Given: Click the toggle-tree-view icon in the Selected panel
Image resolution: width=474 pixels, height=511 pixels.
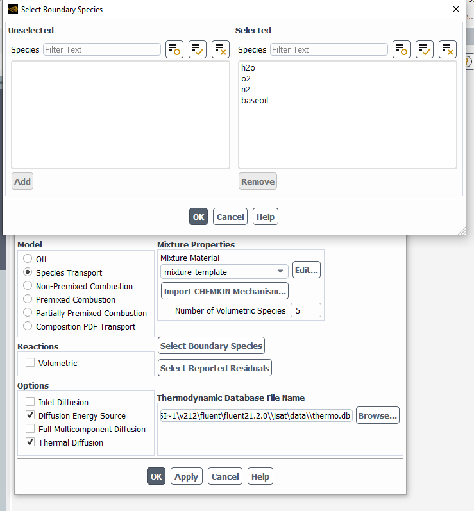Looking at the screenshot, I should click(x=402, y=49).
